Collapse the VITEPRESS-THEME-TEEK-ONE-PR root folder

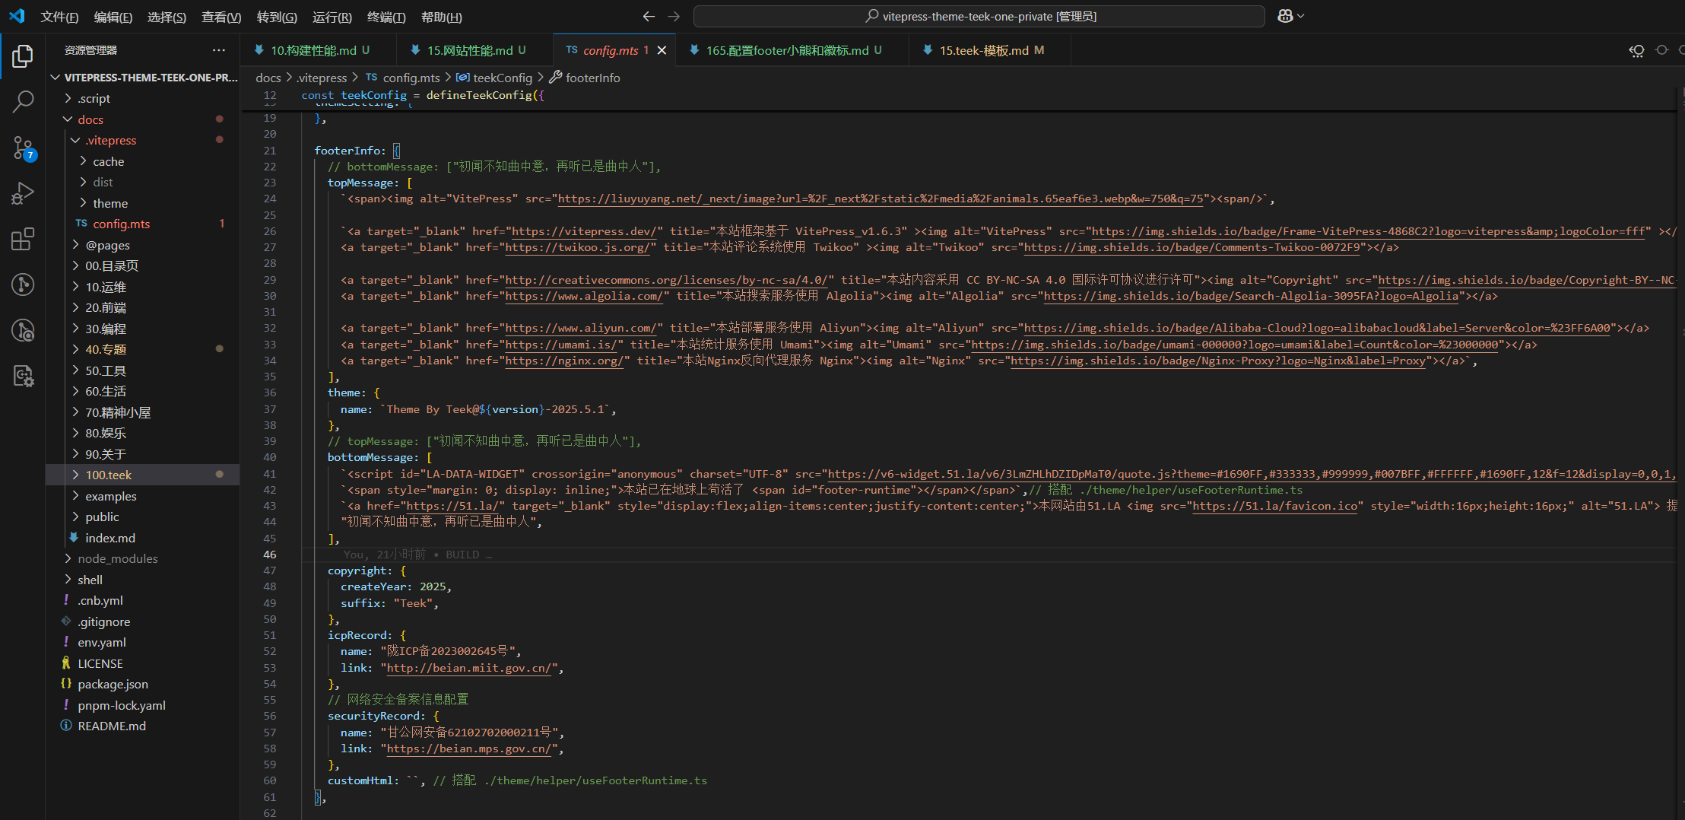tap(144, 78)
